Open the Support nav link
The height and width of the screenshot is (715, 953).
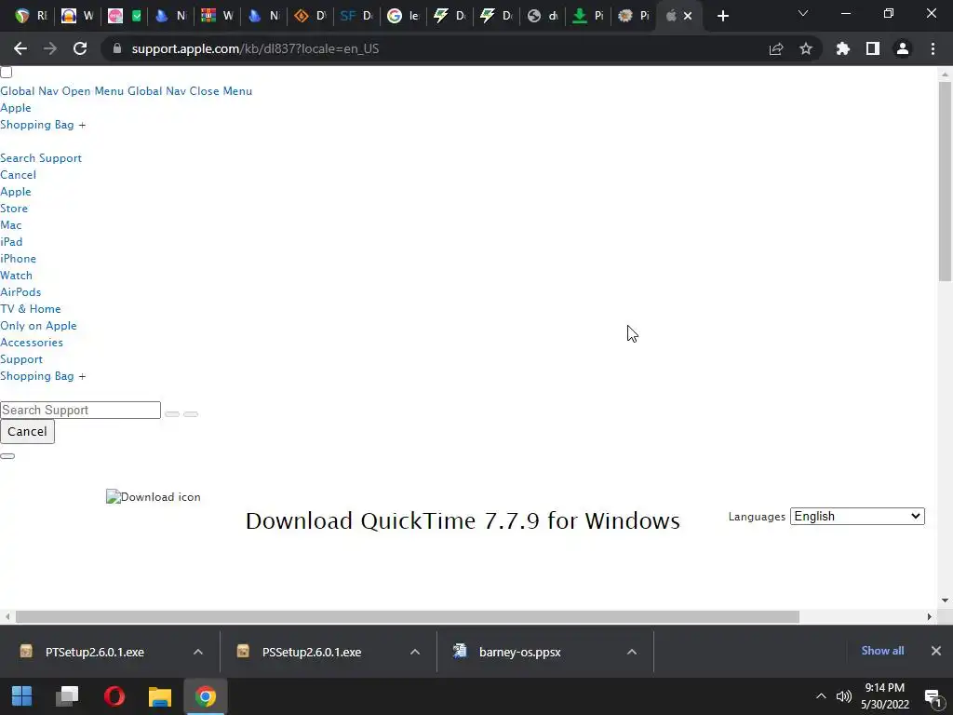click(21, 360)
